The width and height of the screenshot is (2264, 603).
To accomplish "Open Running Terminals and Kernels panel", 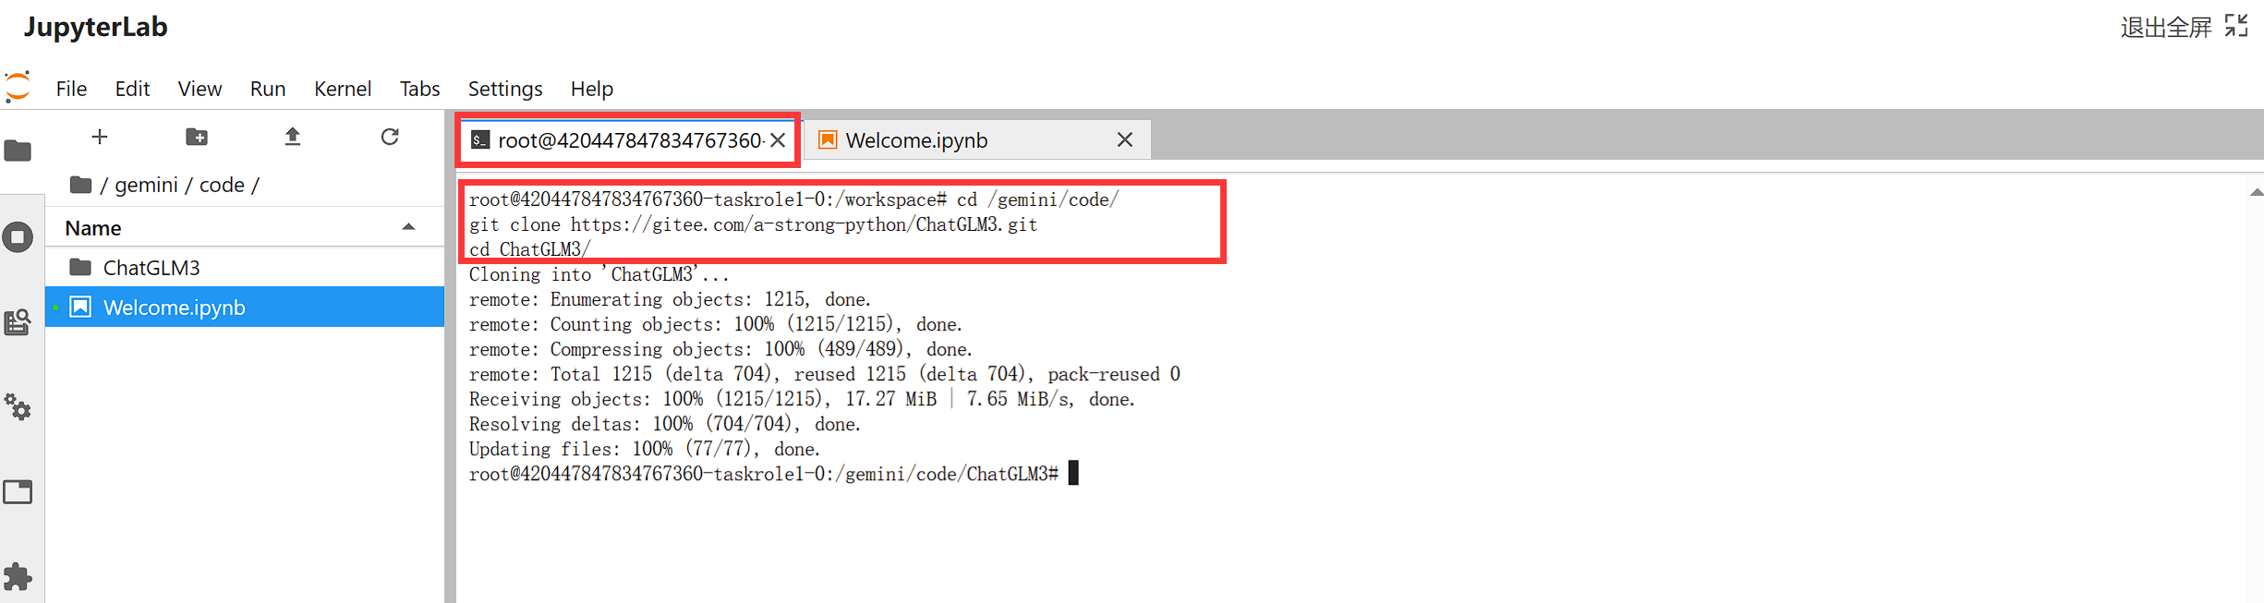I will click(18, 237).
